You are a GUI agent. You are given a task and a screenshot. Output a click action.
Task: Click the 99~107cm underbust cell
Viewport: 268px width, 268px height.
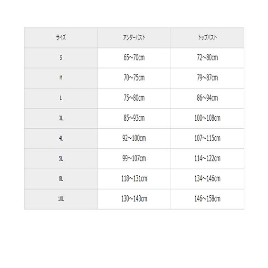coord(134,159)
